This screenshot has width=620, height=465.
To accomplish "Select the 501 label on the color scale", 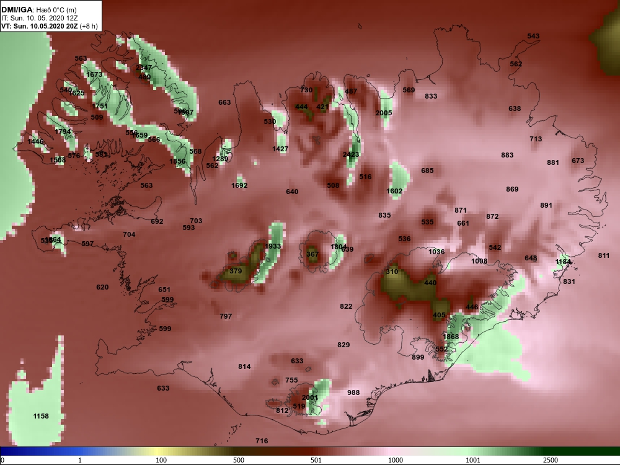I will click(316, 460).
